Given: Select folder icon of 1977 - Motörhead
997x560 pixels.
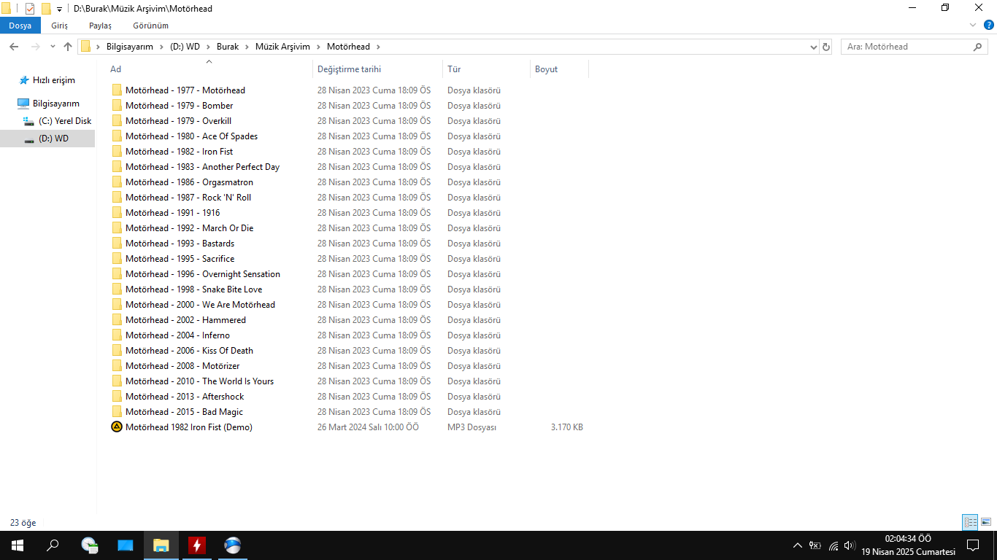Looking at the screenshot, I should (117, 90).
